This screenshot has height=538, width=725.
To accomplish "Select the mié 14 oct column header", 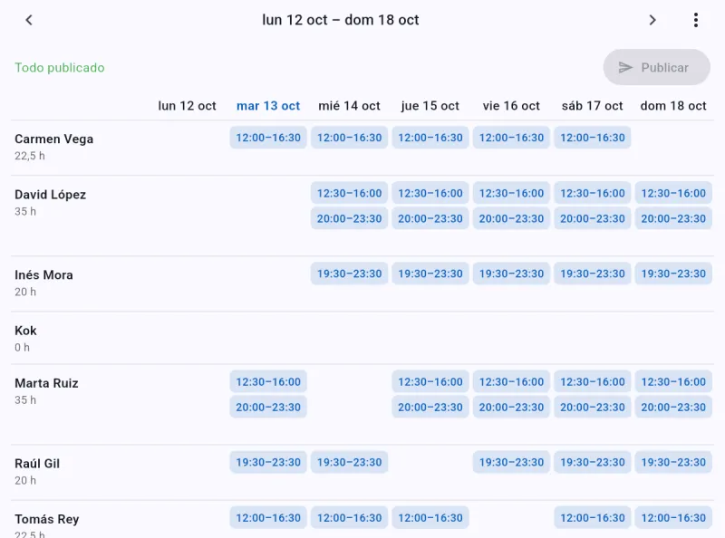I will [349, 106].
